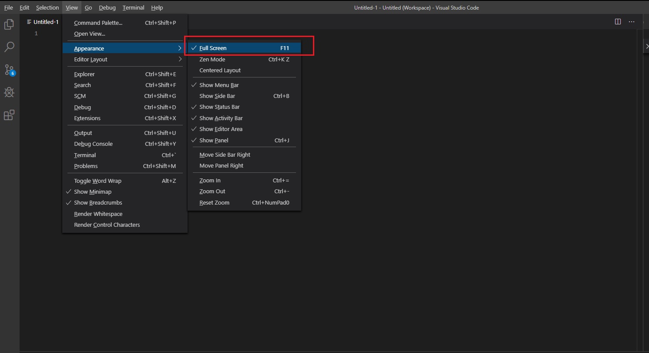Select Render Control Characters entry
The width and height of the screenshot is (649, 353).
tap(125, 225)
